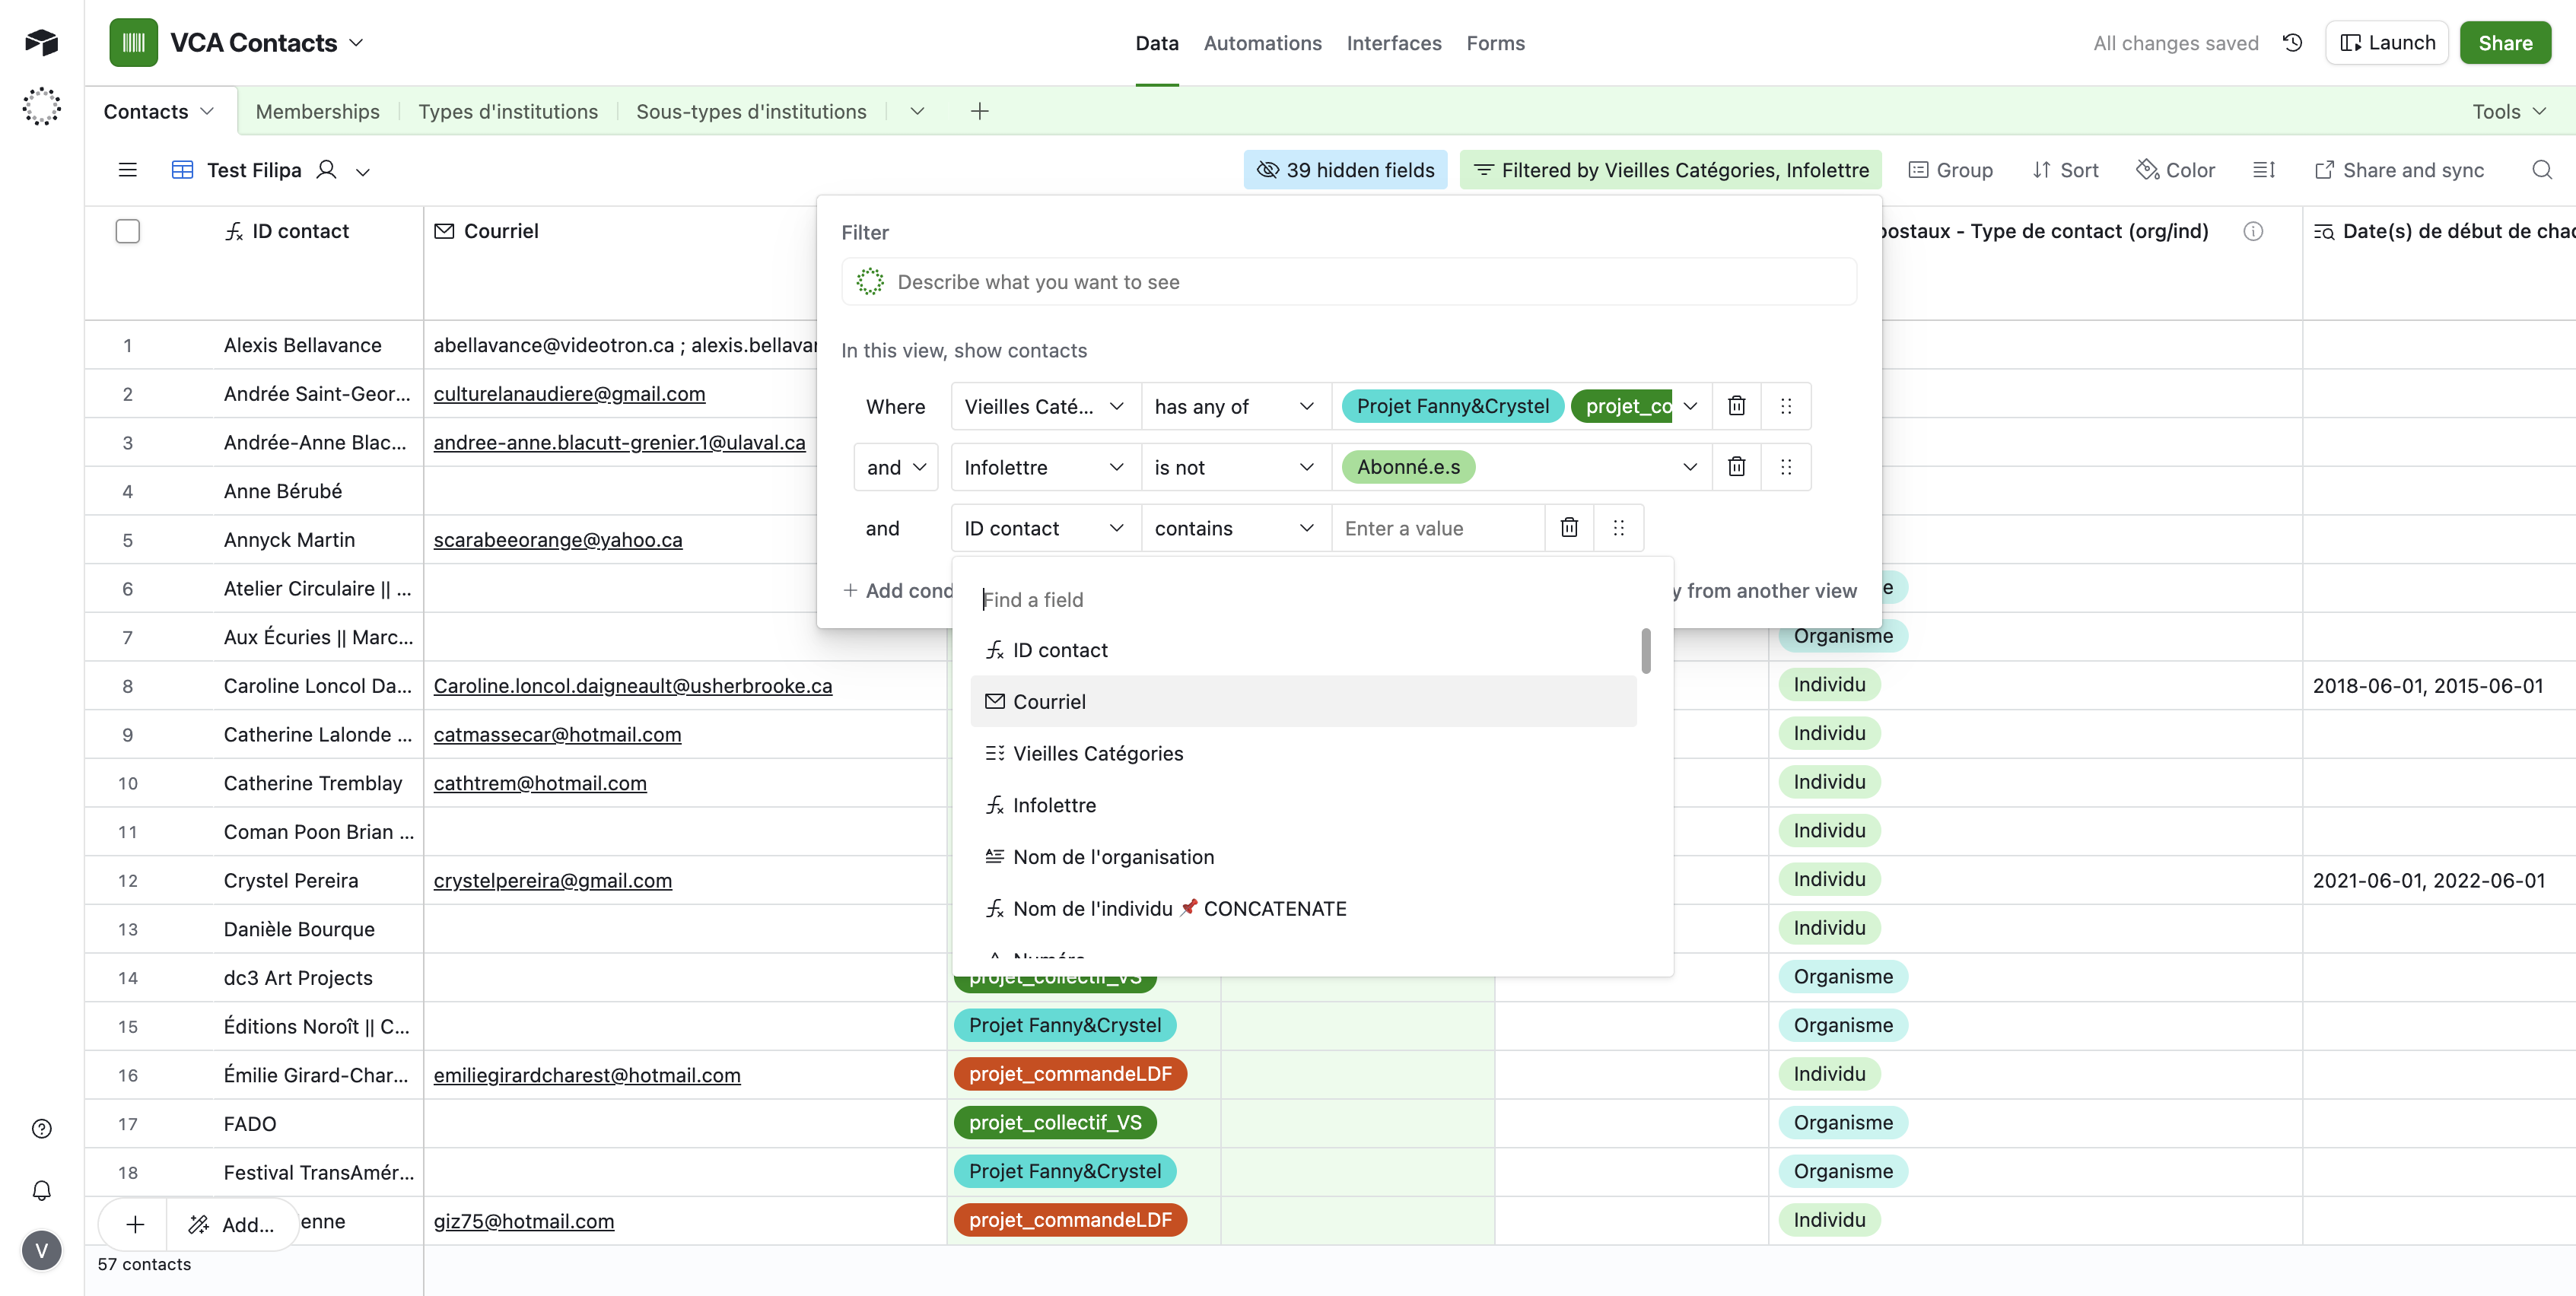2576x1296 pixels.
Task: Click the base history clock icon
Action: click(x=2292, y=43)
